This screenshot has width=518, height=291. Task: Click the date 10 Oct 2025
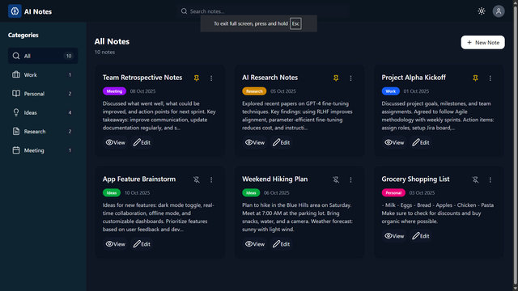(137, 193)
